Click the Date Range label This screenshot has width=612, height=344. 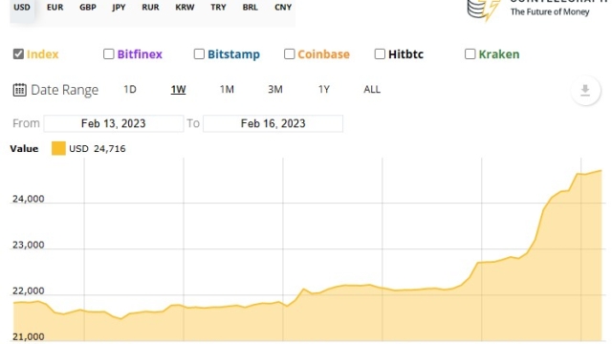tap(64, 90)
